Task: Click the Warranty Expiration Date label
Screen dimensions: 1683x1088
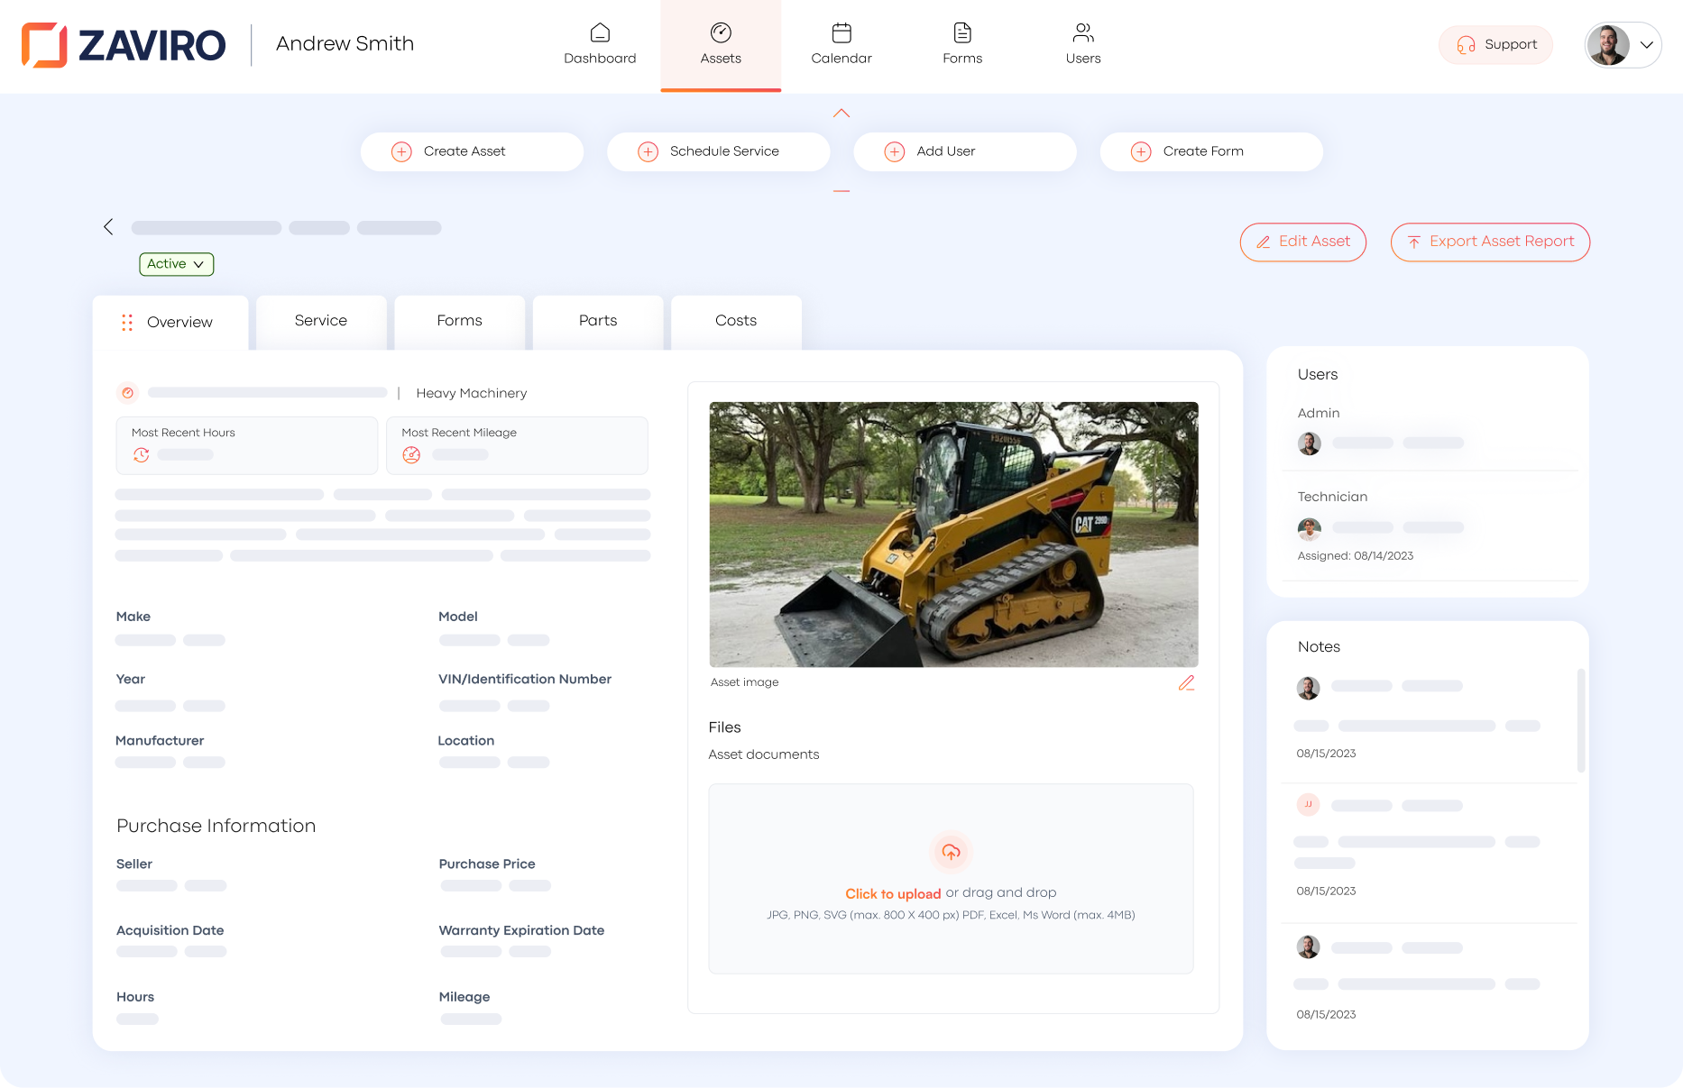Action: pyautogui.click(x=521, y=930)
